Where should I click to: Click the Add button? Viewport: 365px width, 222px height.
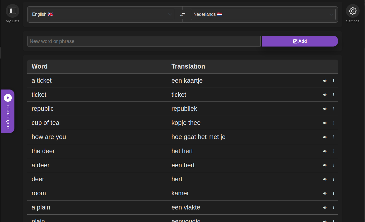pyautogui.click(x=300, y=41)
